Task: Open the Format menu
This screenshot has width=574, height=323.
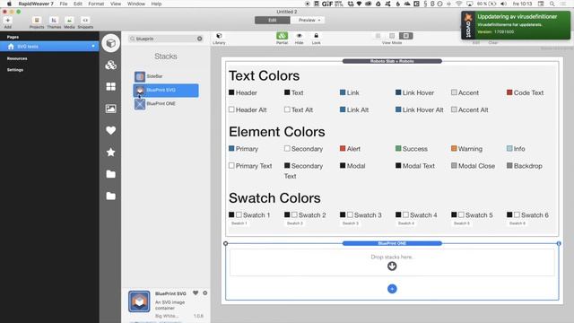Action: pos(96,4)
